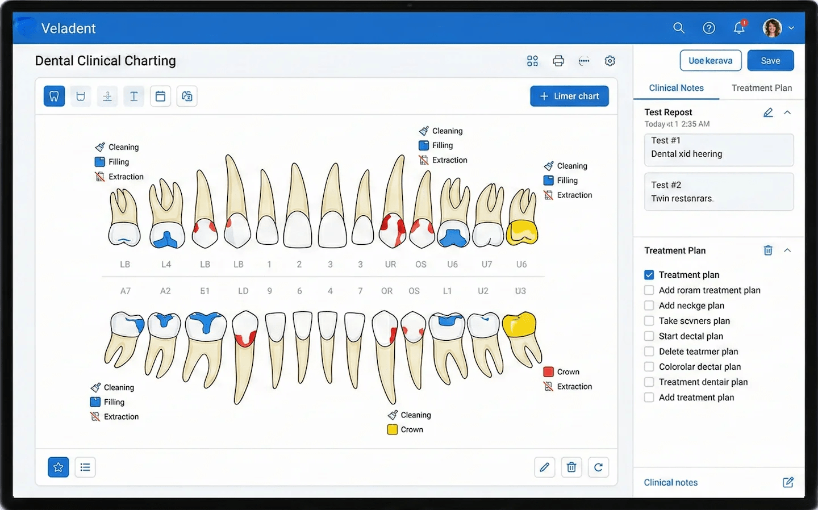Collapse the Test Repost section chevron

point(787,112)
